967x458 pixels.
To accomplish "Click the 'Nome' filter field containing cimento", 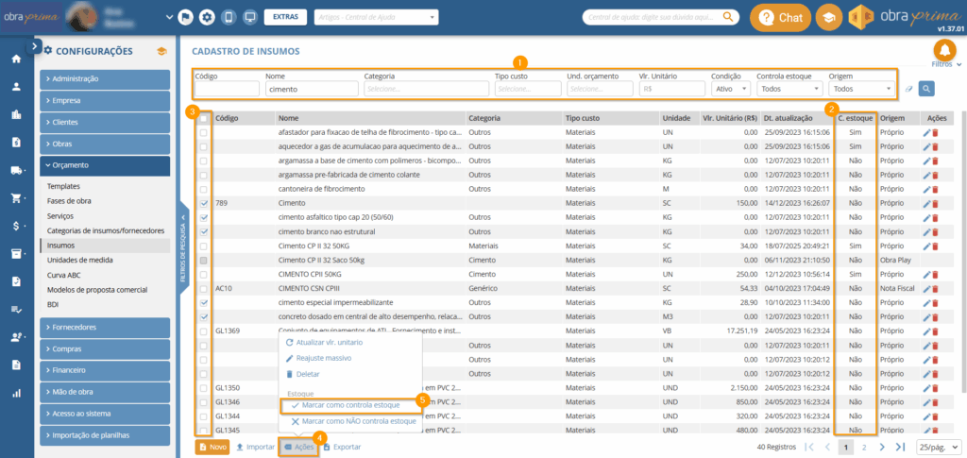I will click(x=312, y=89).
